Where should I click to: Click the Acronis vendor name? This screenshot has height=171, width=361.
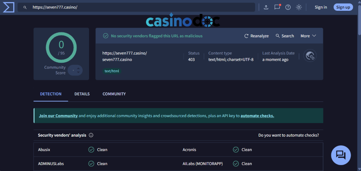click(x=189, y=150)
